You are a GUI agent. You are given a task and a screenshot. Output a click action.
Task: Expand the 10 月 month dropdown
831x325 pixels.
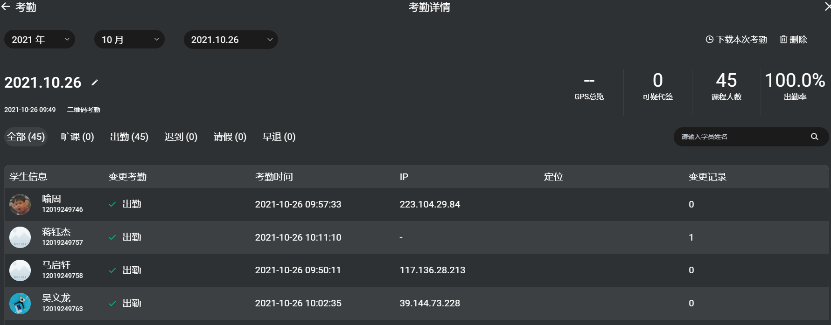(x=129, y=40)
